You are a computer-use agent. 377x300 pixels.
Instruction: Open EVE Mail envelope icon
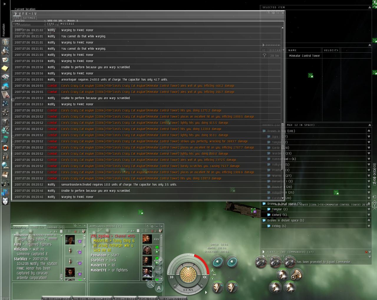coord(5,60)
